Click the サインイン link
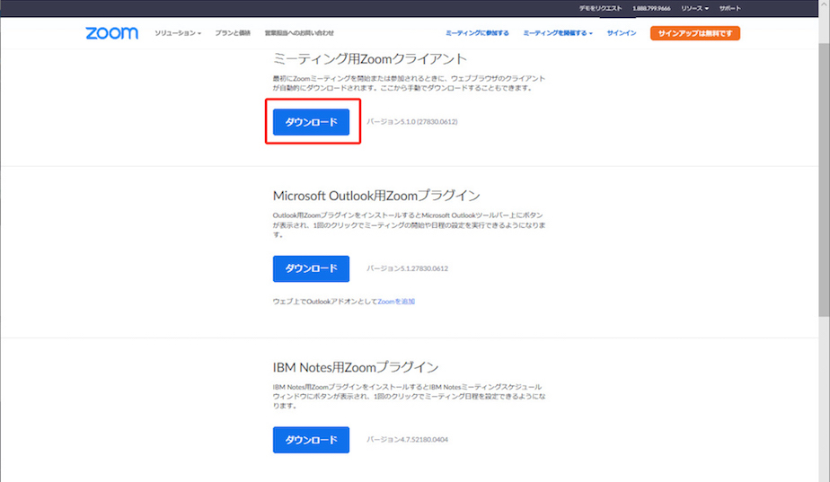Image resolution: width=830 pixels, height=482 pixels. 622,33
